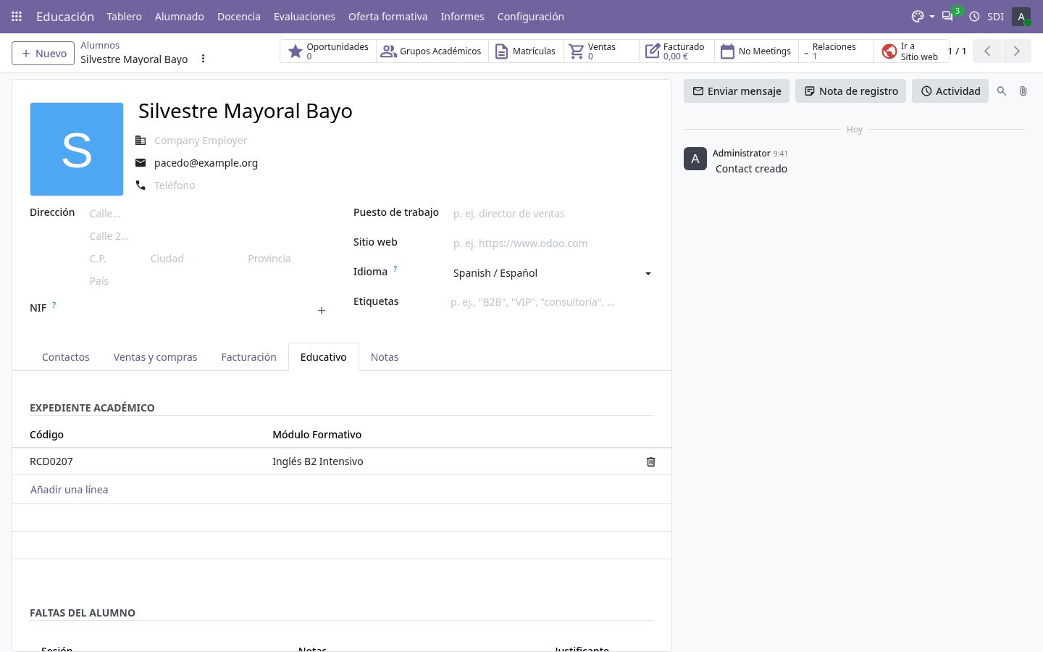The height and width of the screenshot is (652, 1043).
Task: Attach files with the paperclip icon
Action: [1023, 91]
